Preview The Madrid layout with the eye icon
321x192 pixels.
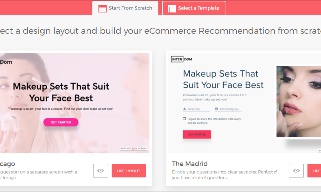pos(296,171)
